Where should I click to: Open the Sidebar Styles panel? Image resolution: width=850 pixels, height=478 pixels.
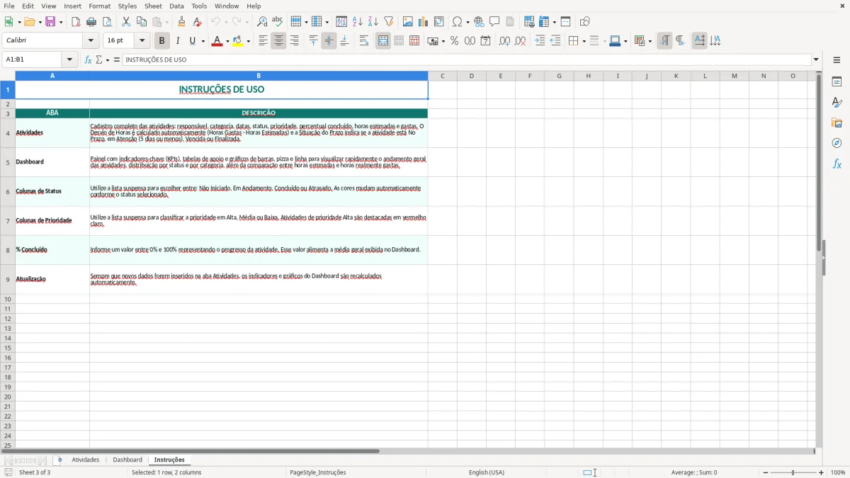pyautogui.click(x=837, y=102)
